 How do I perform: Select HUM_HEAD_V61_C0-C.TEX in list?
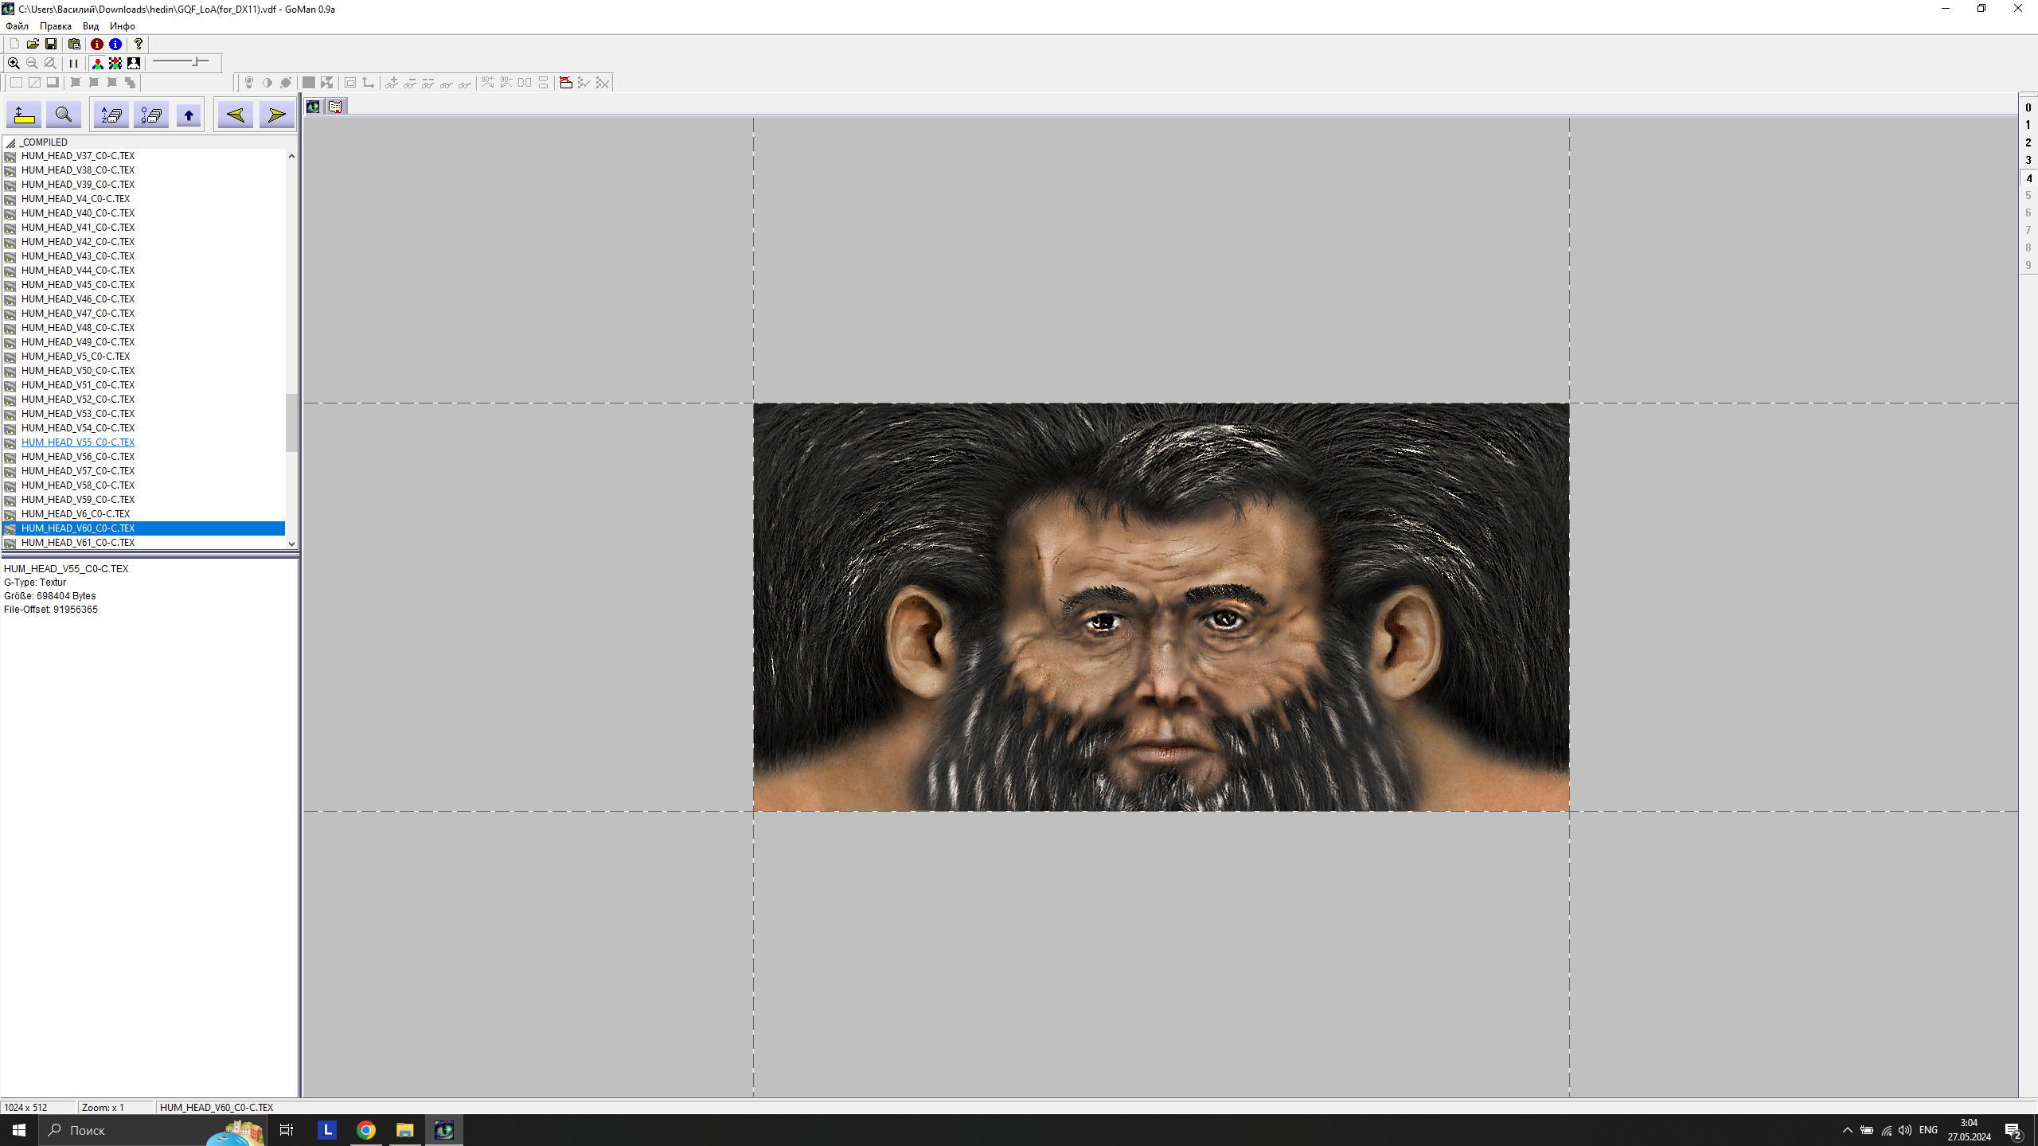pos(78,543)
